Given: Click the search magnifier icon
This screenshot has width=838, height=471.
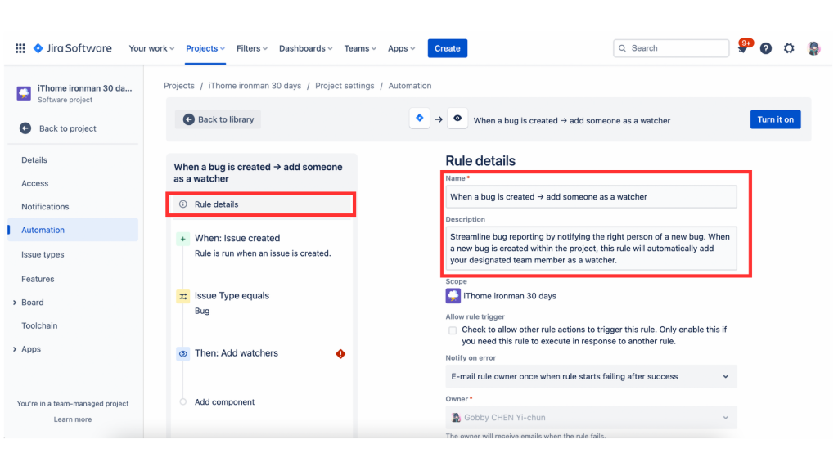Looking at the screenshot, I should [x=622, y=48].
